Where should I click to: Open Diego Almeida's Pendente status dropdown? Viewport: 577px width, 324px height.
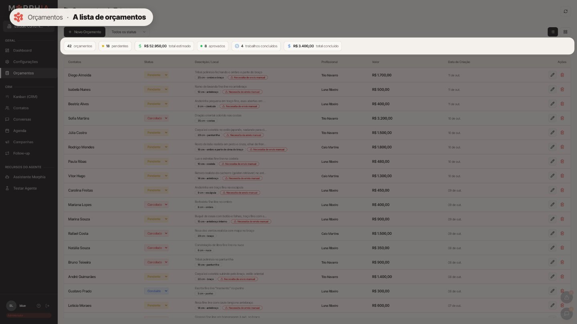coord(156,75)
